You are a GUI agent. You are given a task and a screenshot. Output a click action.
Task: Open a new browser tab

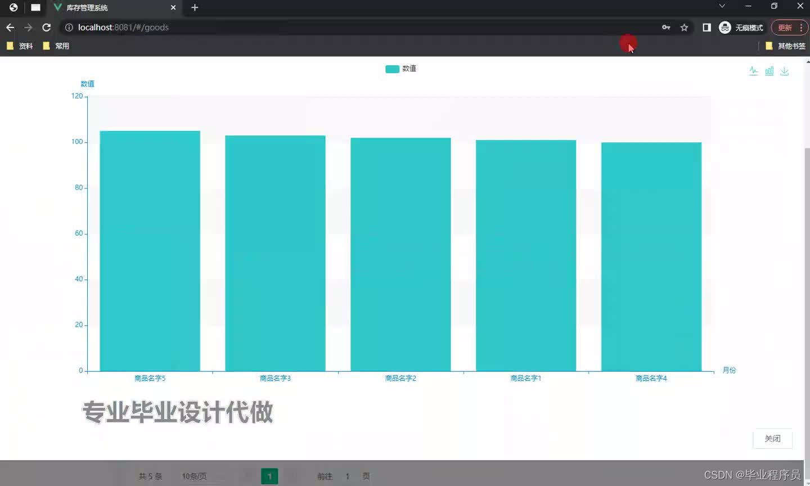(x=194, y=8)
